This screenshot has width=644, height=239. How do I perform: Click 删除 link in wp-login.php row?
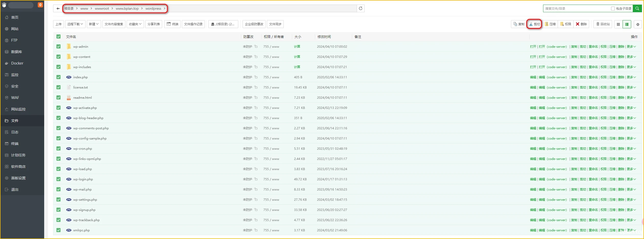(621, 179)
